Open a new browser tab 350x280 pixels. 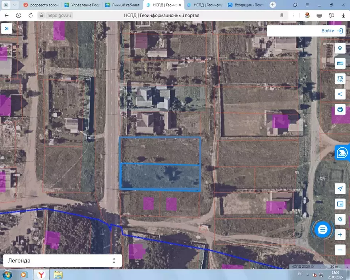[273, 5]
